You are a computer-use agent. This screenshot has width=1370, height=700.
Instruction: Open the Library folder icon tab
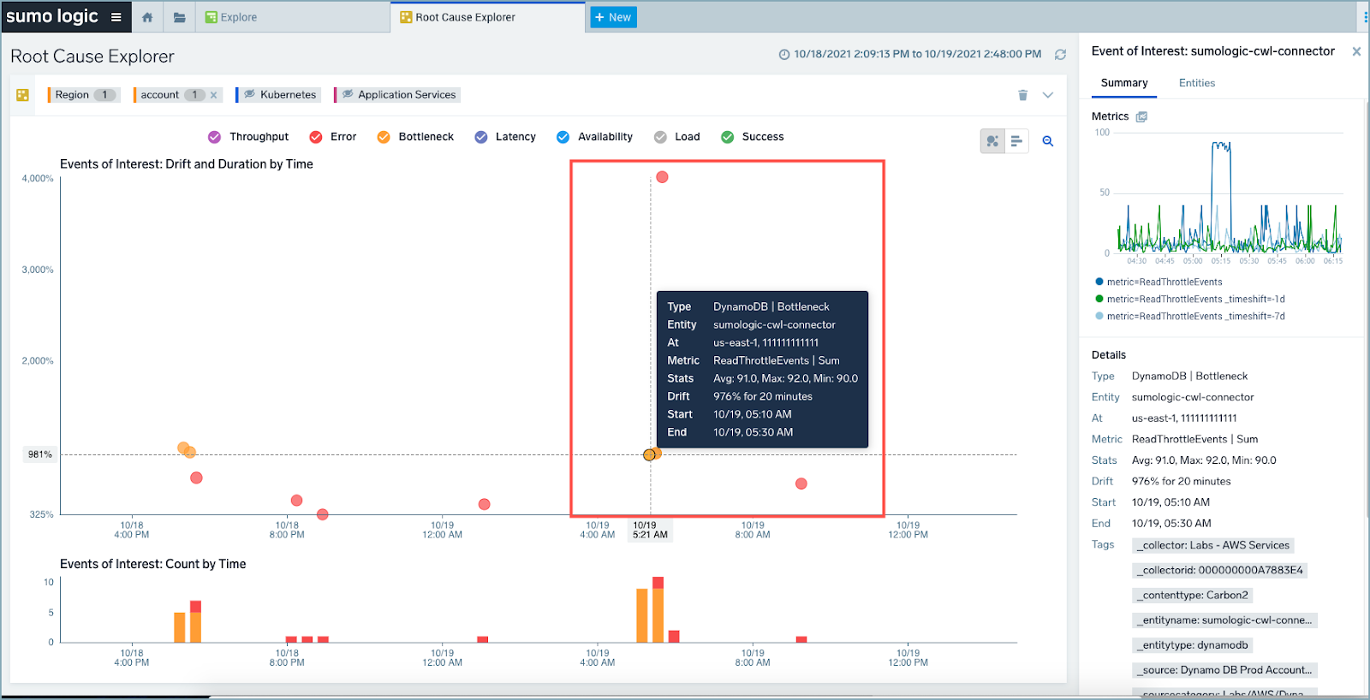click(x=179, y=17)
